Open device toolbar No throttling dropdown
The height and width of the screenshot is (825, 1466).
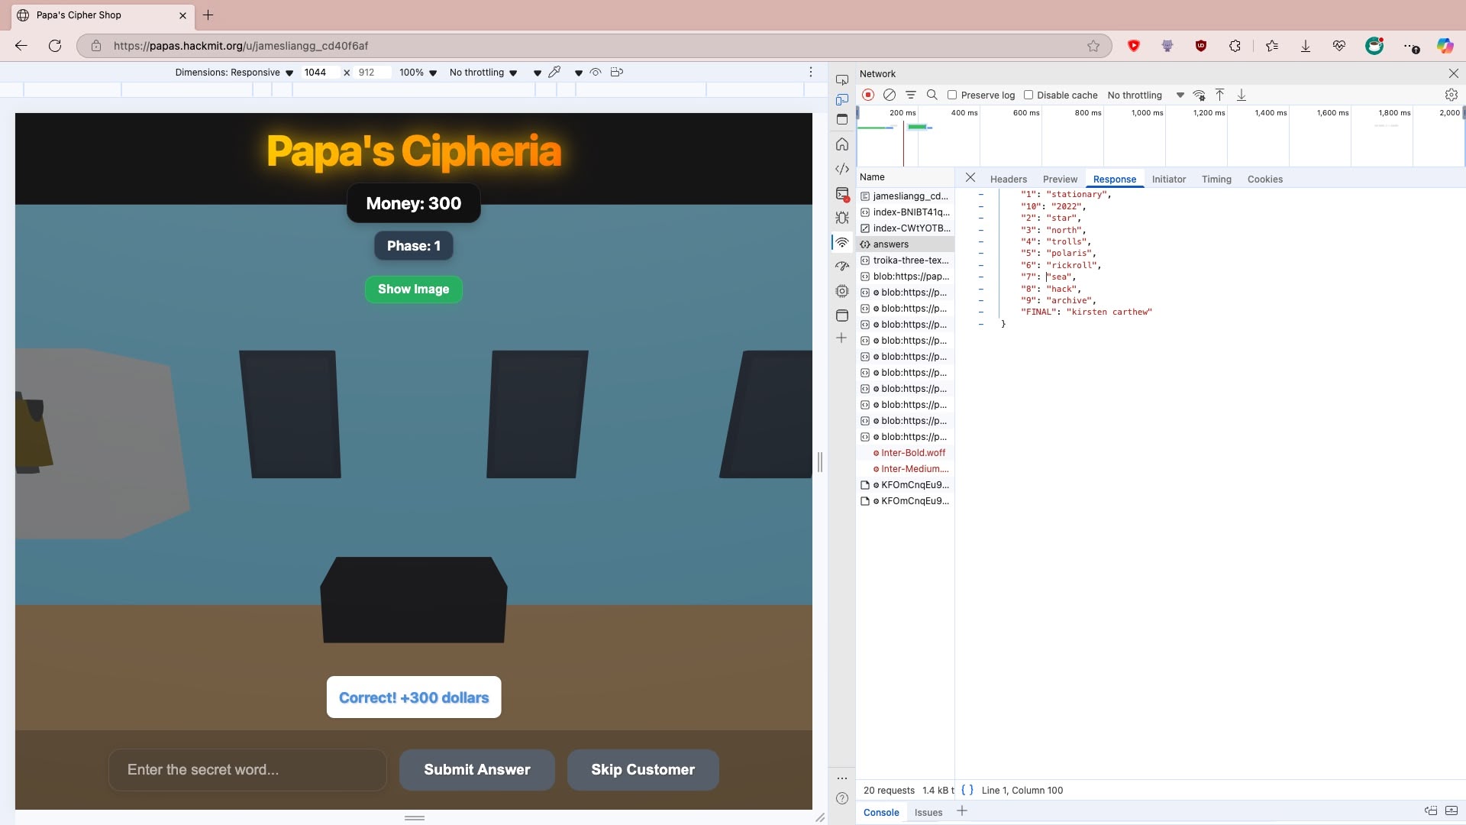tap(483, 73)
